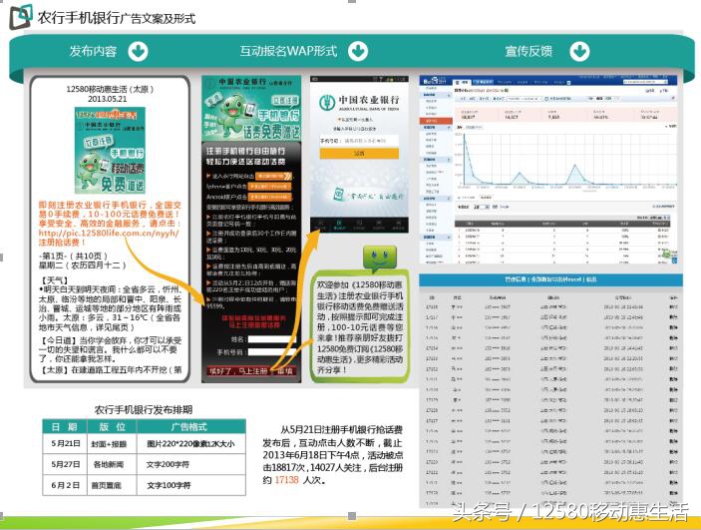Screen dimensions: 701x530
Task: Click the search box in the Baidu analytics header
Action: (645, 82)
